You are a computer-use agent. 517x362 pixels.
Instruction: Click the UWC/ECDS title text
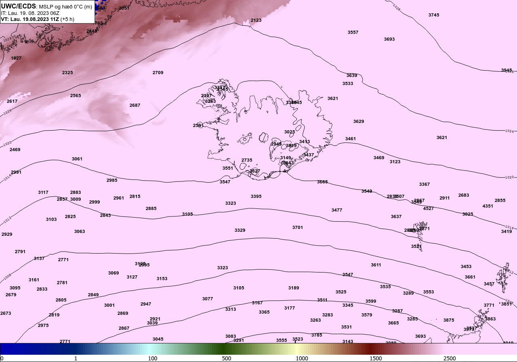click(19, 6)
